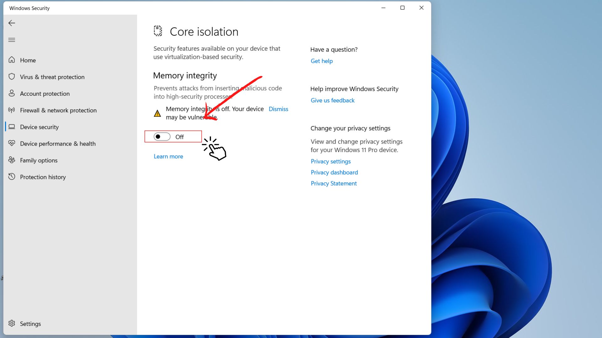Click the Settings gear icon in sidebar
Image resolution: width=602 pixels, height=338 pixels.
[12, 323]
